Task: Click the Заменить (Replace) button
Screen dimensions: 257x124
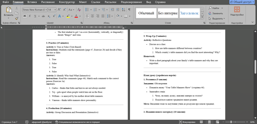Action: (x=216, y=13)
